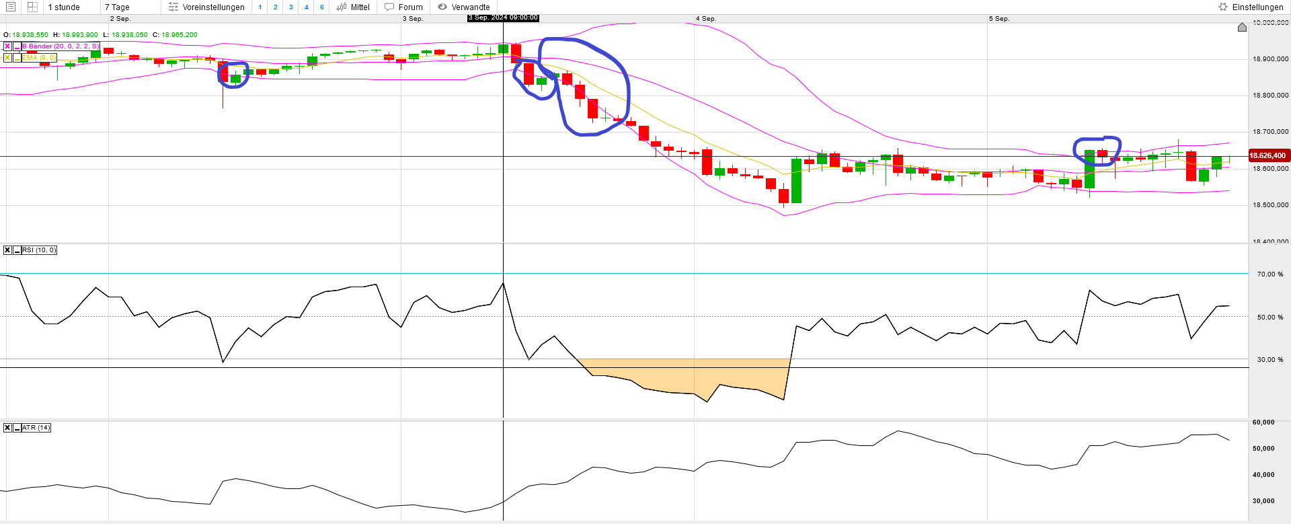1291x524 pixels.
Task: Click the 50,000 ATR axis label
Action: tap(1263, 449)
